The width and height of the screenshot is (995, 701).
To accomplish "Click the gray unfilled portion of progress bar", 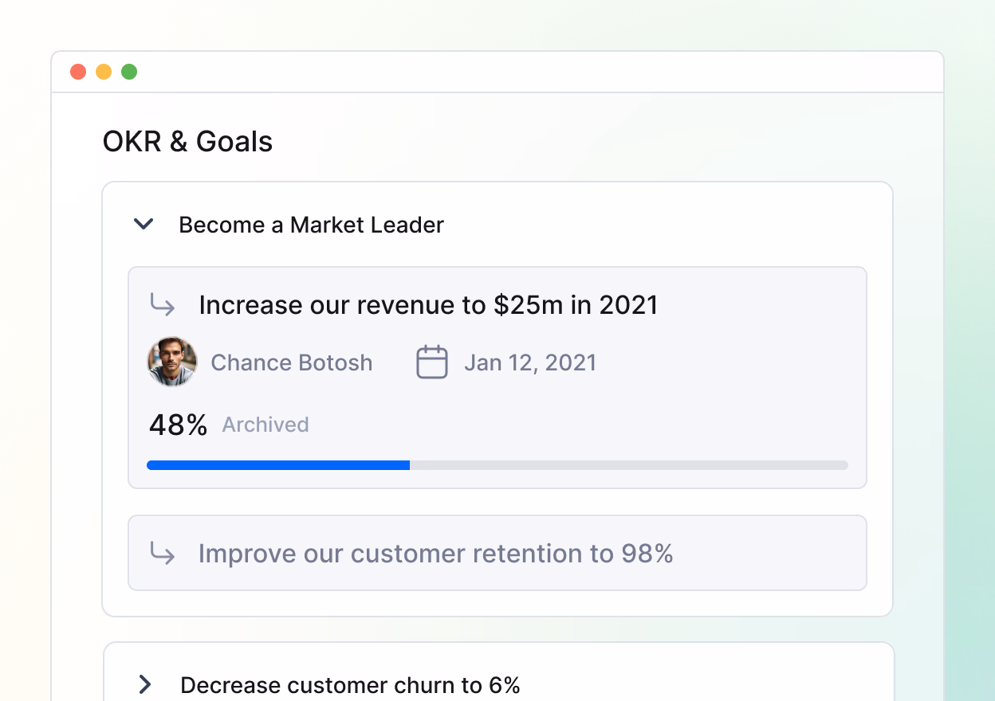I will click(628, 465).
